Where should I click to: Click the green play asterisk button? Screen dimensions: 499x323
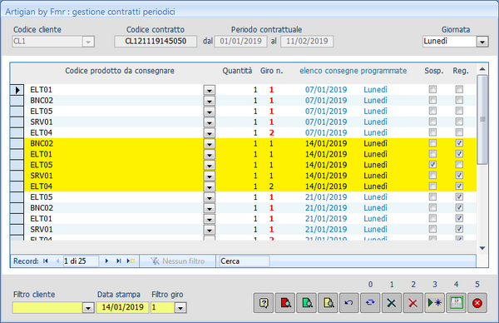click(434, 303)
